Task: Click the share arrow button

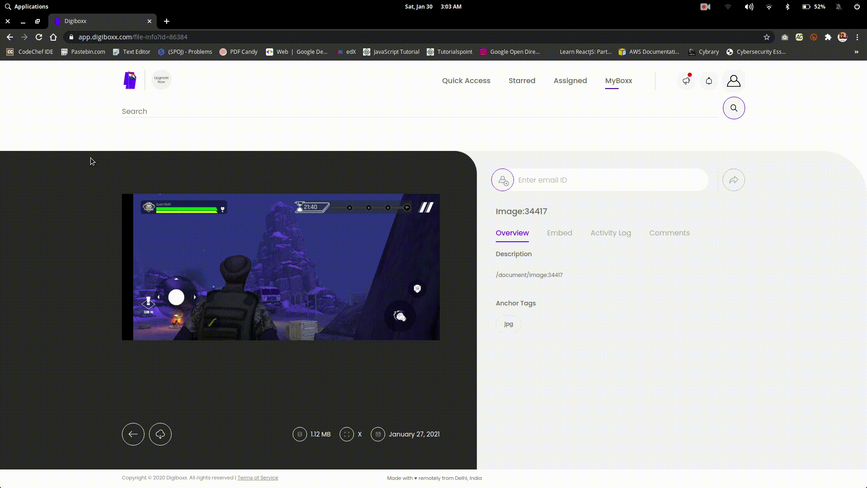Action: click(x=734, y=180)
